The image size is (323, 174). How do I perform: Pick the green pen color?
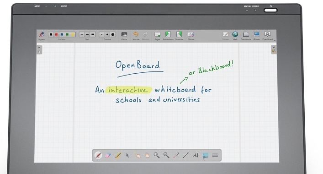67,34
